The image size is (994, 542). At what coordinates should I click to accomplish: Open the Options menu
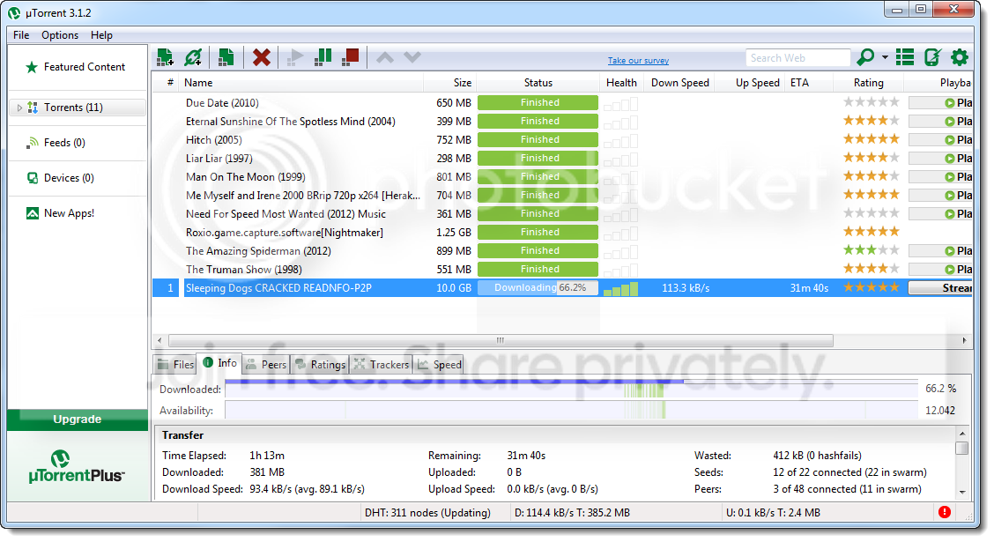click(60, 35)
